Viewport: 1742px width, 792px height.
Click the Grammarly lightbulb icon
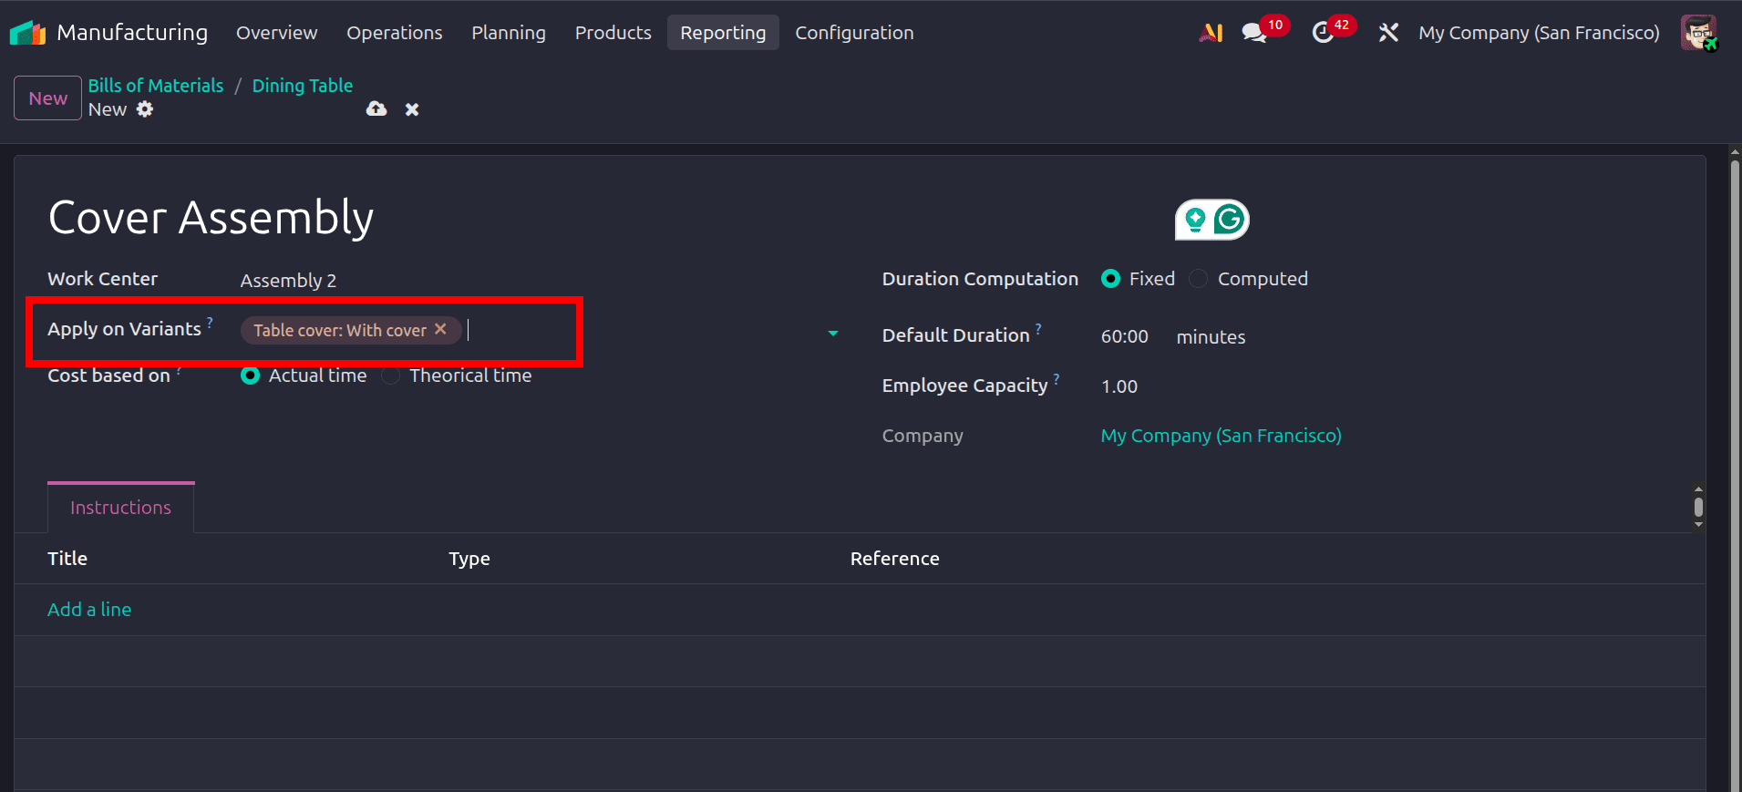click(x=1195, y=220)
